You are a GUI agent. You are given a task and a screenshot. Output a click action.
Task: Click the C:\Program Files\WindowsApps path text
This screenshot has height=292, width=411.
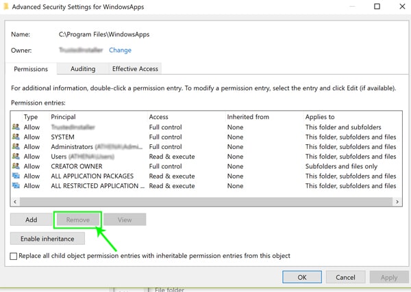coord(104,35)
